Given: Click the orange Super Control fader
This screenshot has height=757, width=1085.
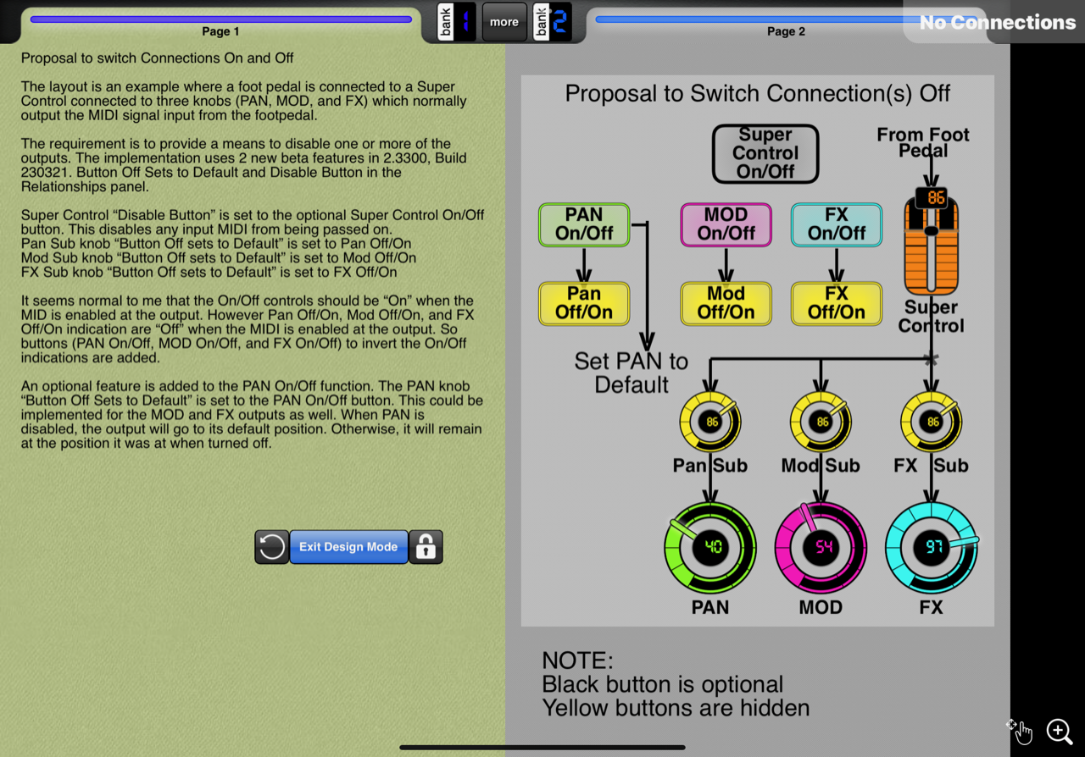Looking at the screenshot, I should click(x=931, y=246).
